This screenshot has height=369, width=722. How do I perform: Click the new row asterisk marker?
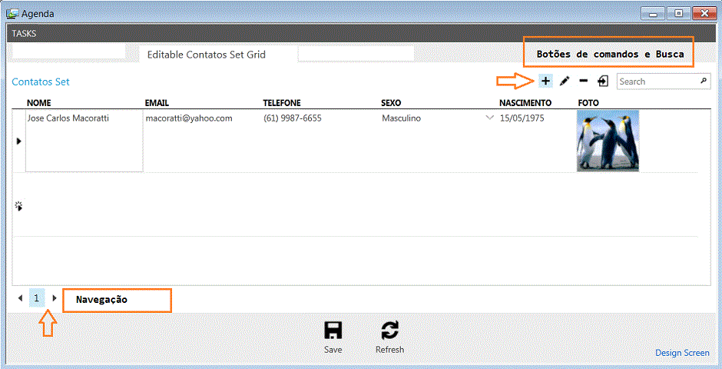click(19, 206)
